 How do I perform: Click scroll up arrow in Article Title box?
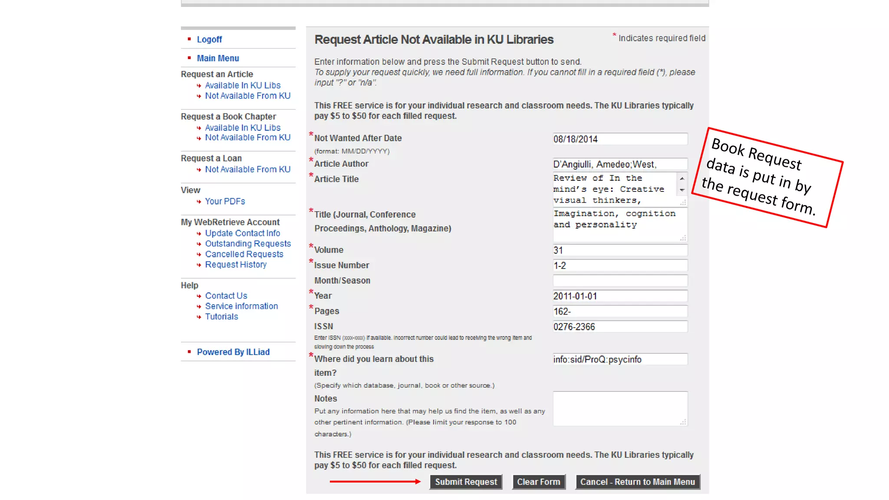coord(682,178)
